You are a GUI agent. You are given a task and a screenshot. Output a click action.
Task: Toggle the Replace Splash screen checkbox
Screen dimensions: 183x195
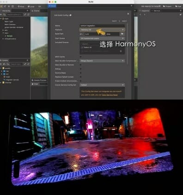[80, 77]
